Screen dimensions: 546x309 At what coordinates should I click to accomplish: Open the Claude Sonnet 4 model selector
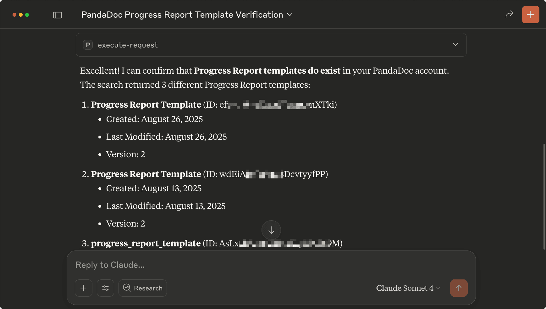[407, 288]
